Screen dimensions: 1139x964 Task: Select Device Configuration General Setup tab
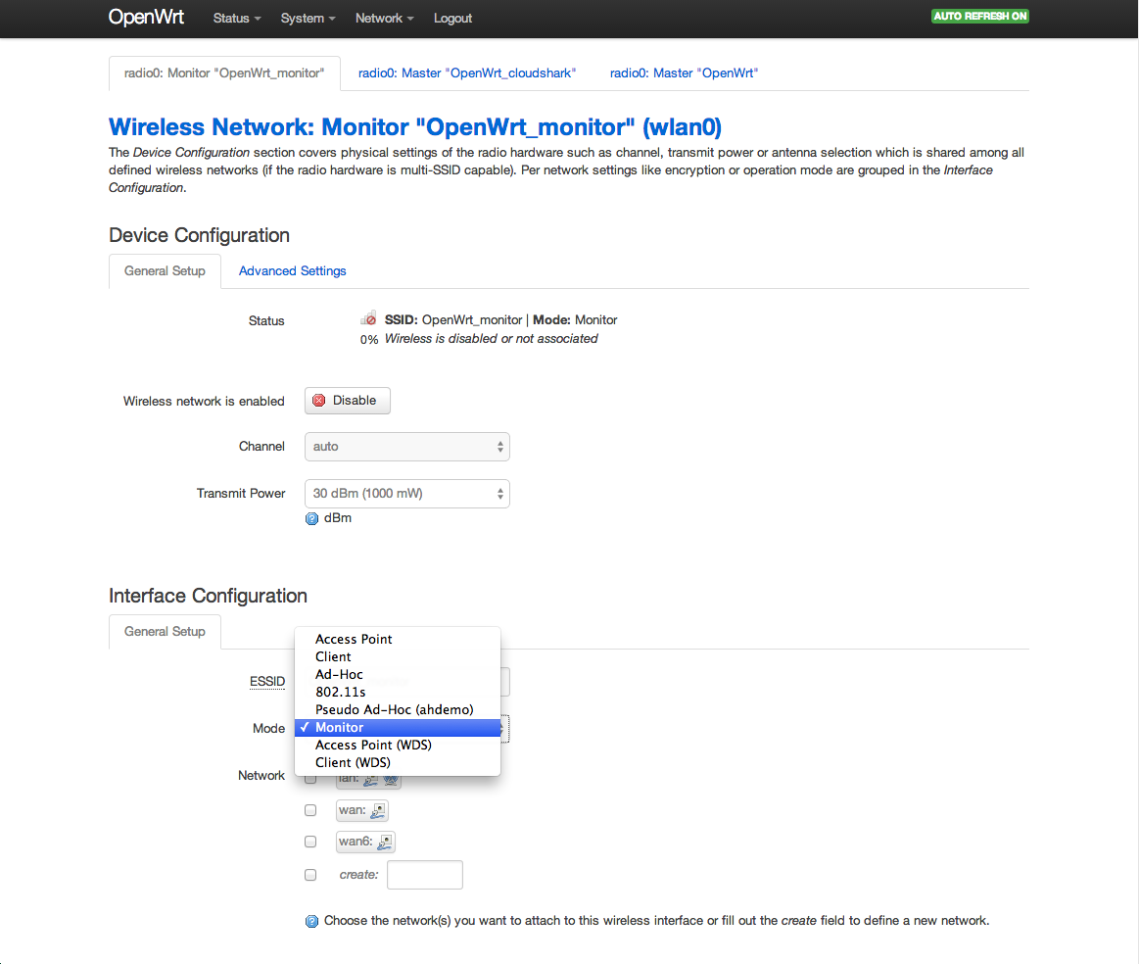(x=165, y=271)
